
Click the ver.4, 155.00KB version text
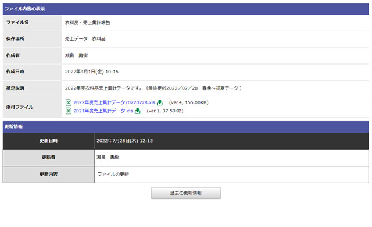188,102
